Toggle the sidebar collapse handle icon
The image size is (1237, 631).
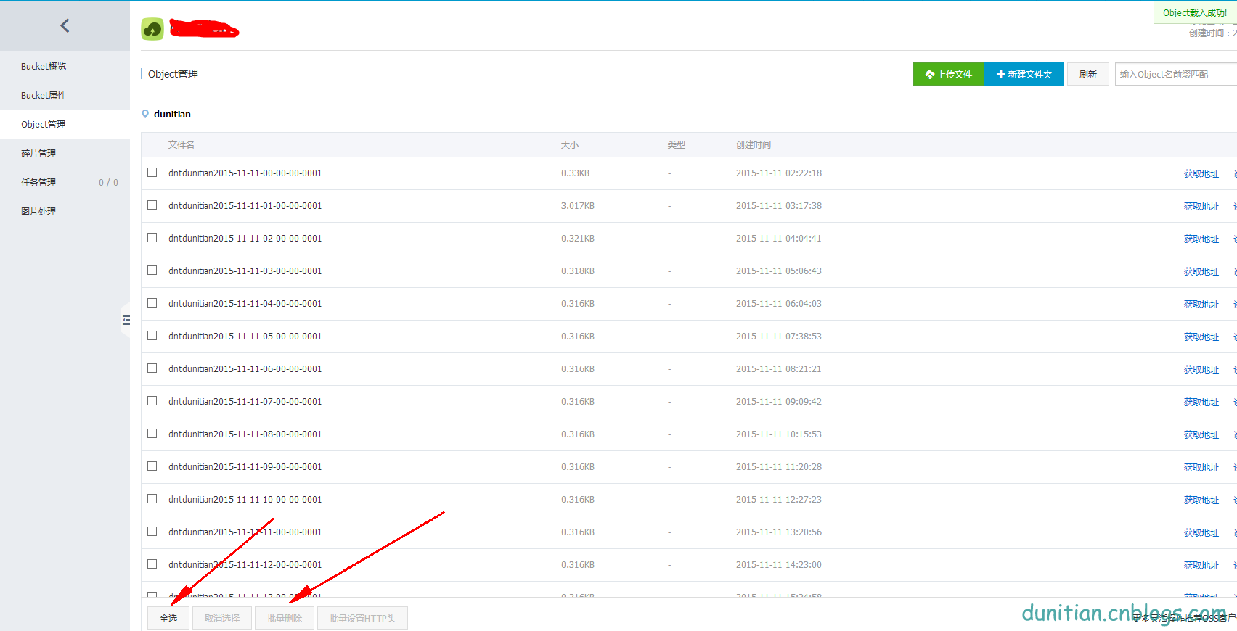(x=126, y=320)
